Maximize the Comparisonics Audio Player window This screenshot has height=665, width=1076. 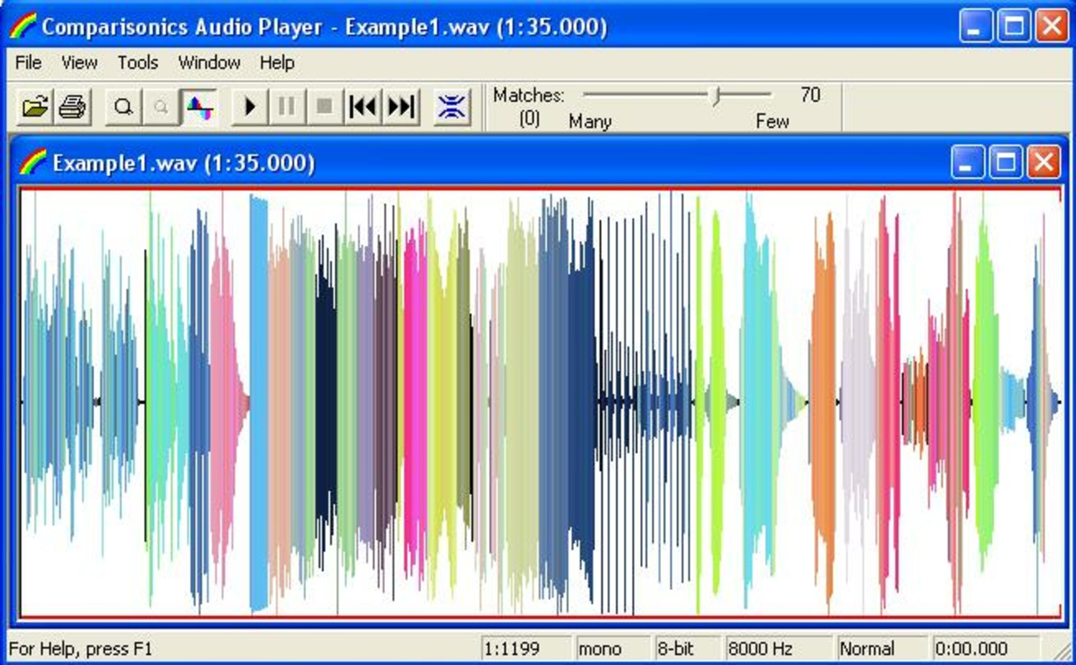pos(1014,26)
